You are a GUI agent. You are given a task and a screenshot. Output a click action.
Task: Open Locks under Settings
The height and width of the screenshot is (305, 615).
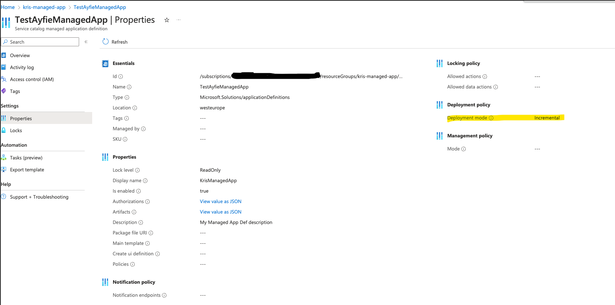click(x=16, y=130)
